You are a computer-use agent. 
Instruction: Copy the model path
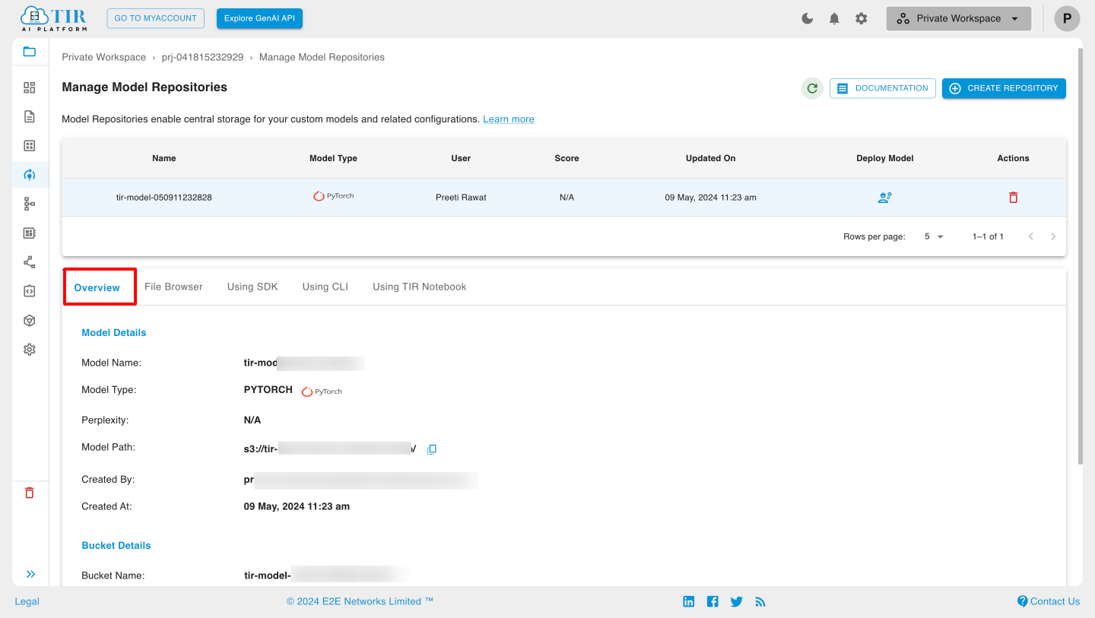(x=432, y=449)
